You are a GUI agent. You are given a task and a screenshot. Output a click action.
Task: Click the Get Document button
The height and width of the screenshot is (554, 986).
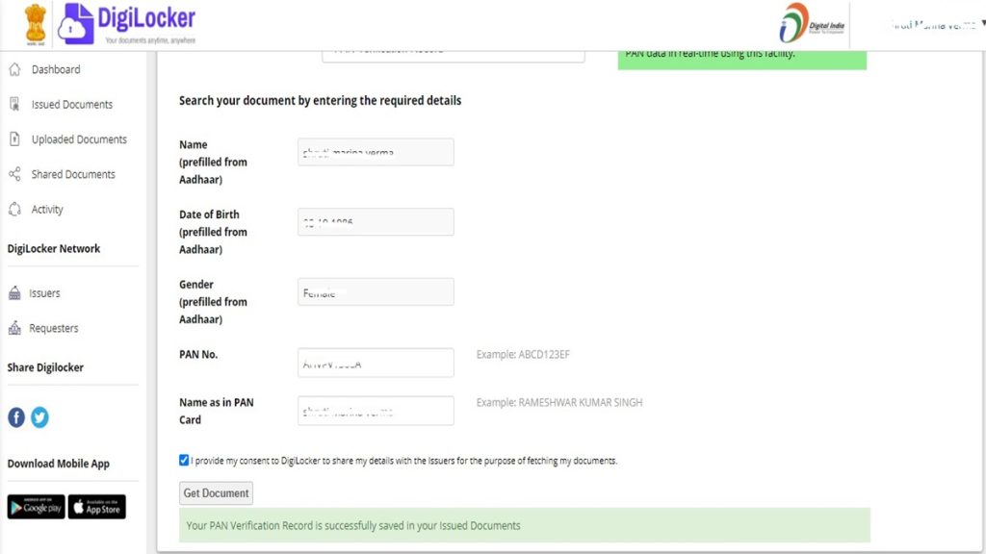click(216, 492)
